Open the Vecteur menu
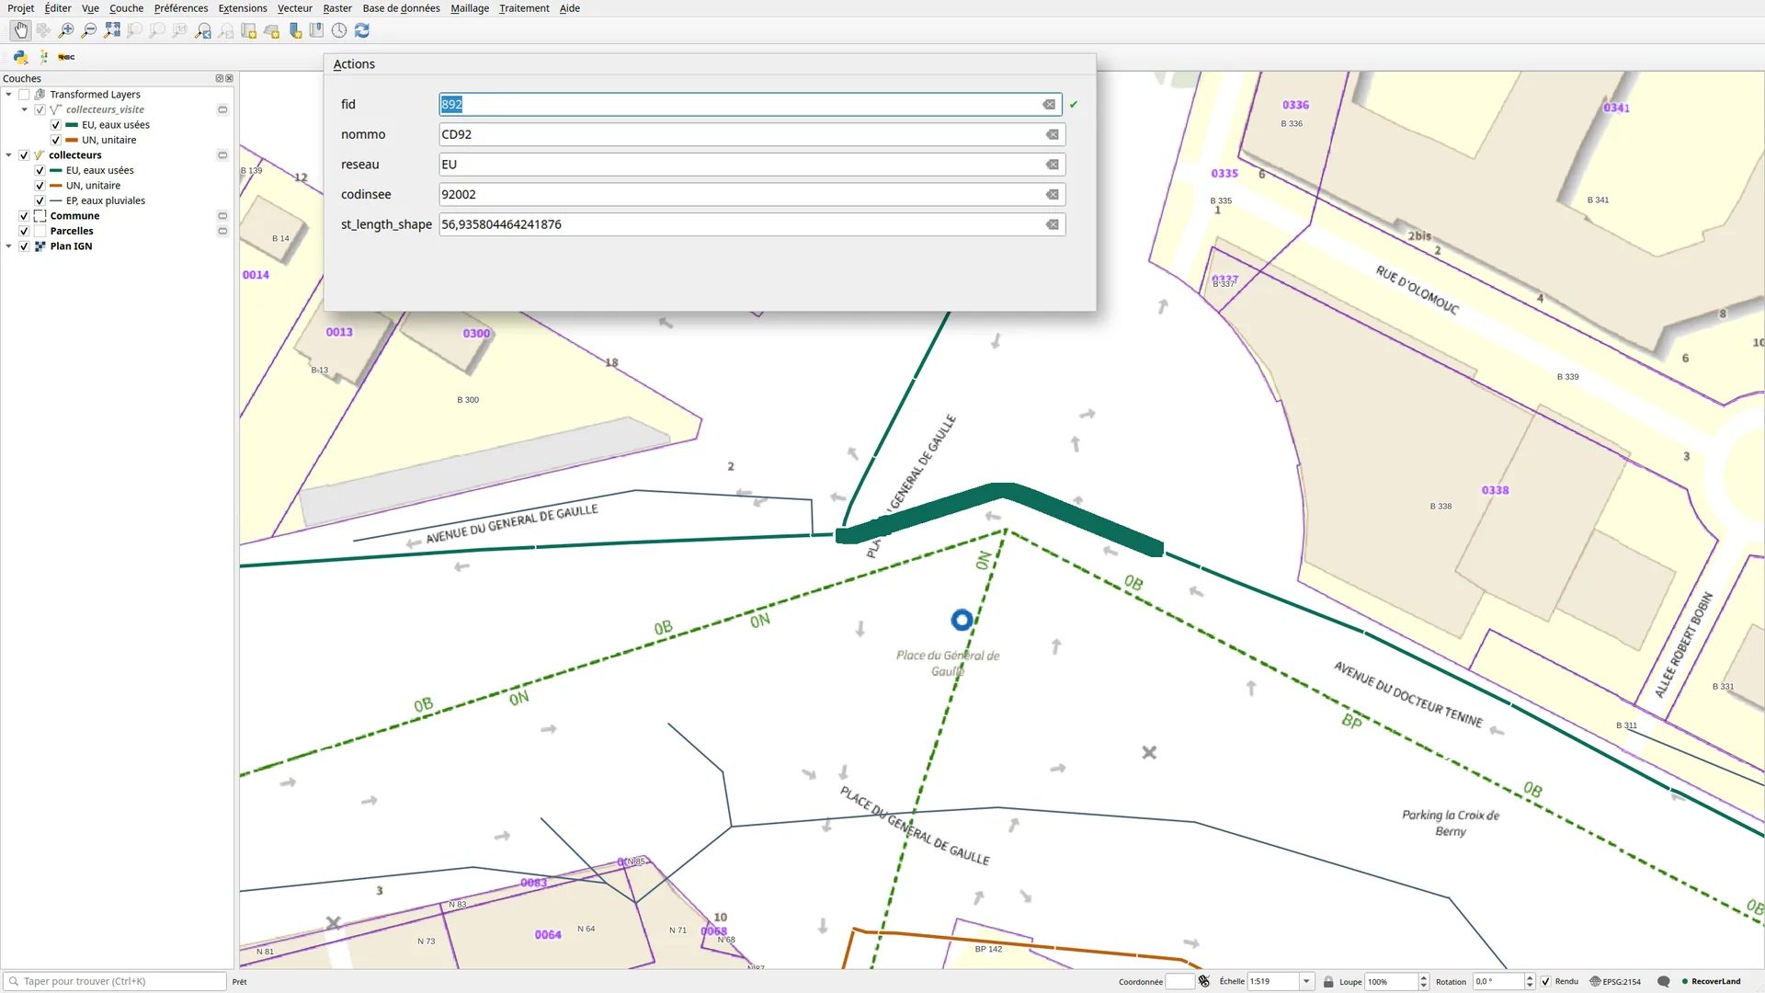The image size is (1765, 993). [x=295, y=8]
